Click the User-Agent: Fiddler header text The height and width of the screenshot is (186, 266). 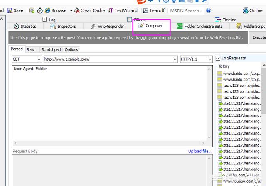click(30, 69)
